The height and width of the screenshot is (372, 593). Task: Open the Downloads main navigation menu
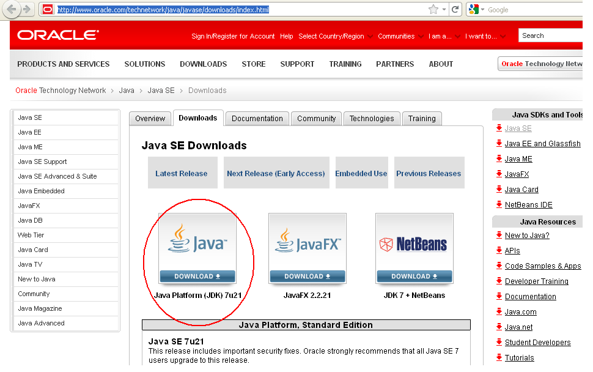coord(204,64)
